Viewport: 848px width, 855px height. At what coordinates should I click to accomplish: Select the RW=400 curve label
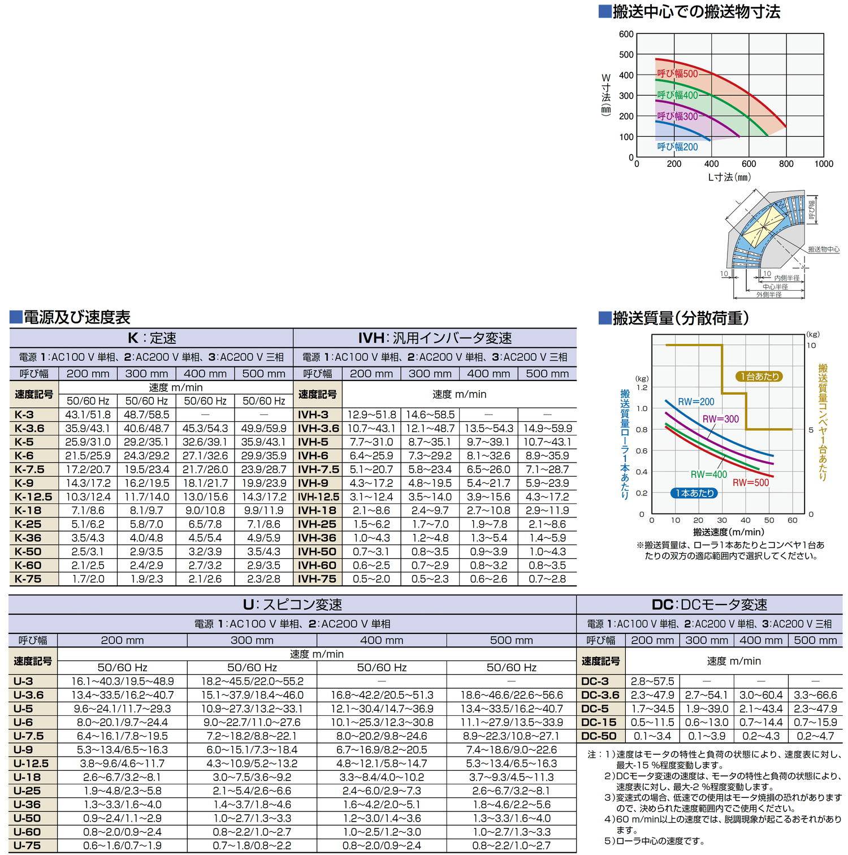pyautogui.click(x=709, y=474)
